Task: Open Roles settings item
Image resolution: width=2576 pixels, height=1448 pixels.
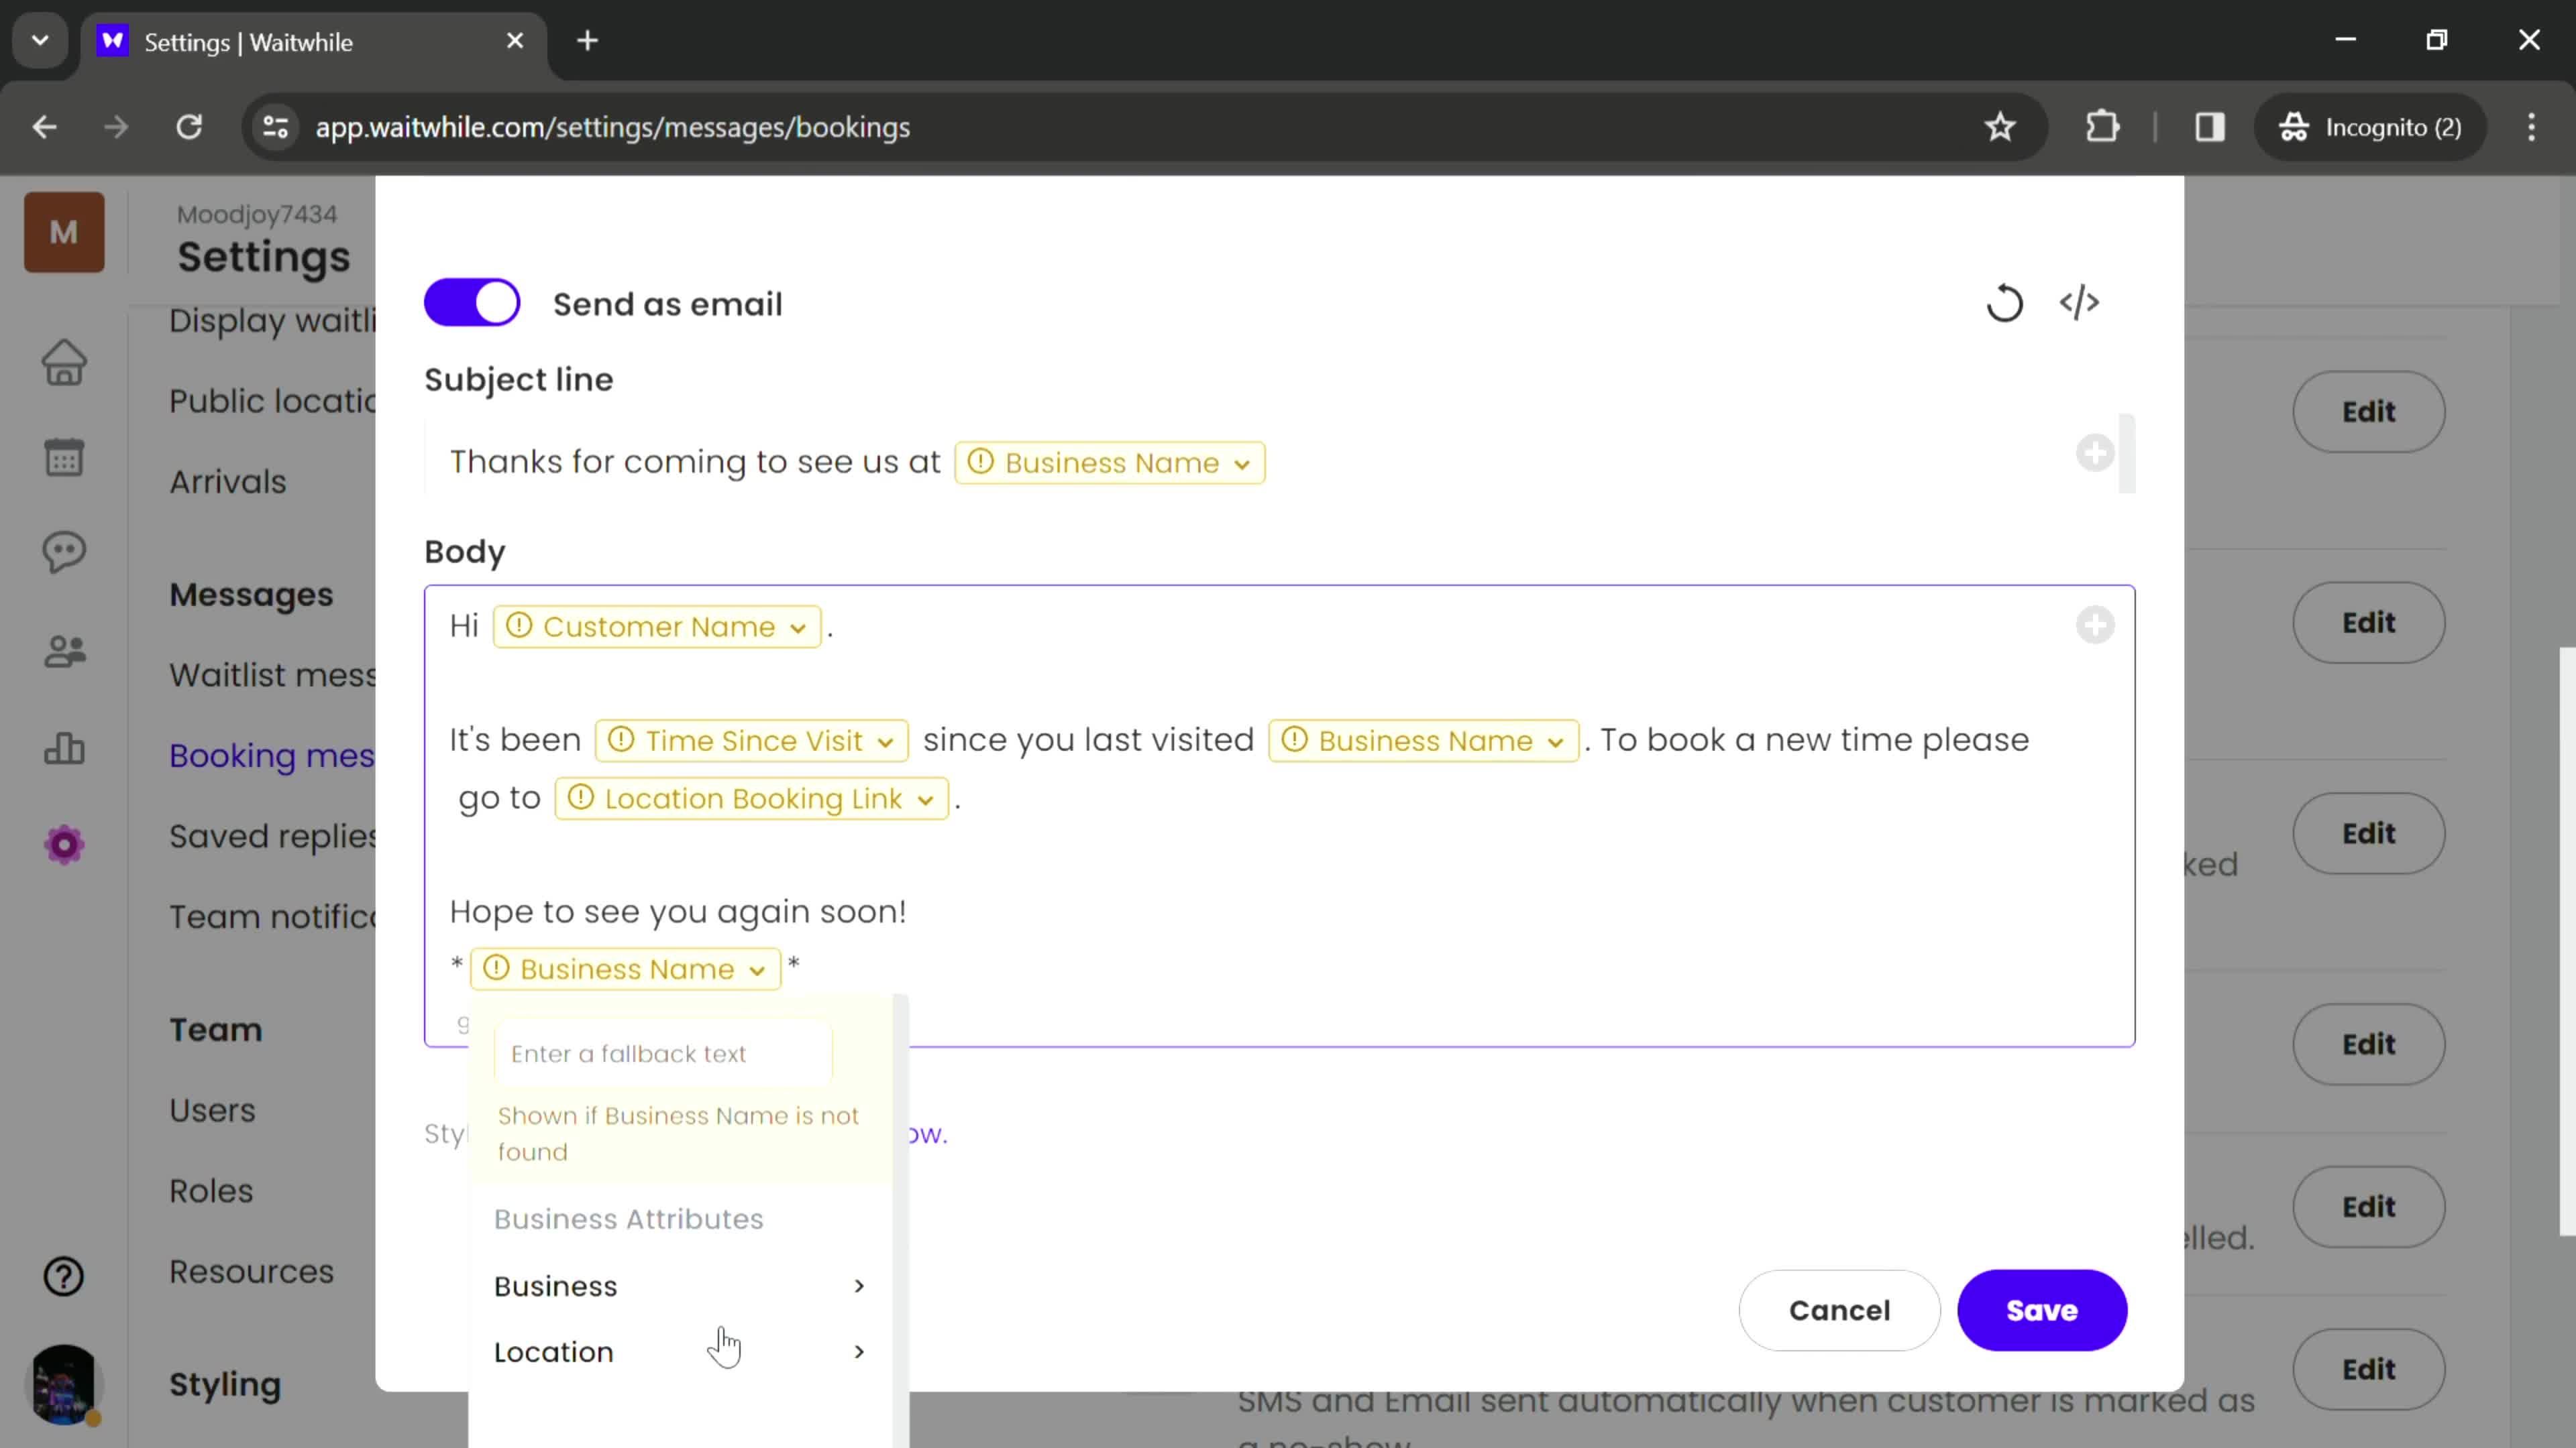Action: point(211,1191)
